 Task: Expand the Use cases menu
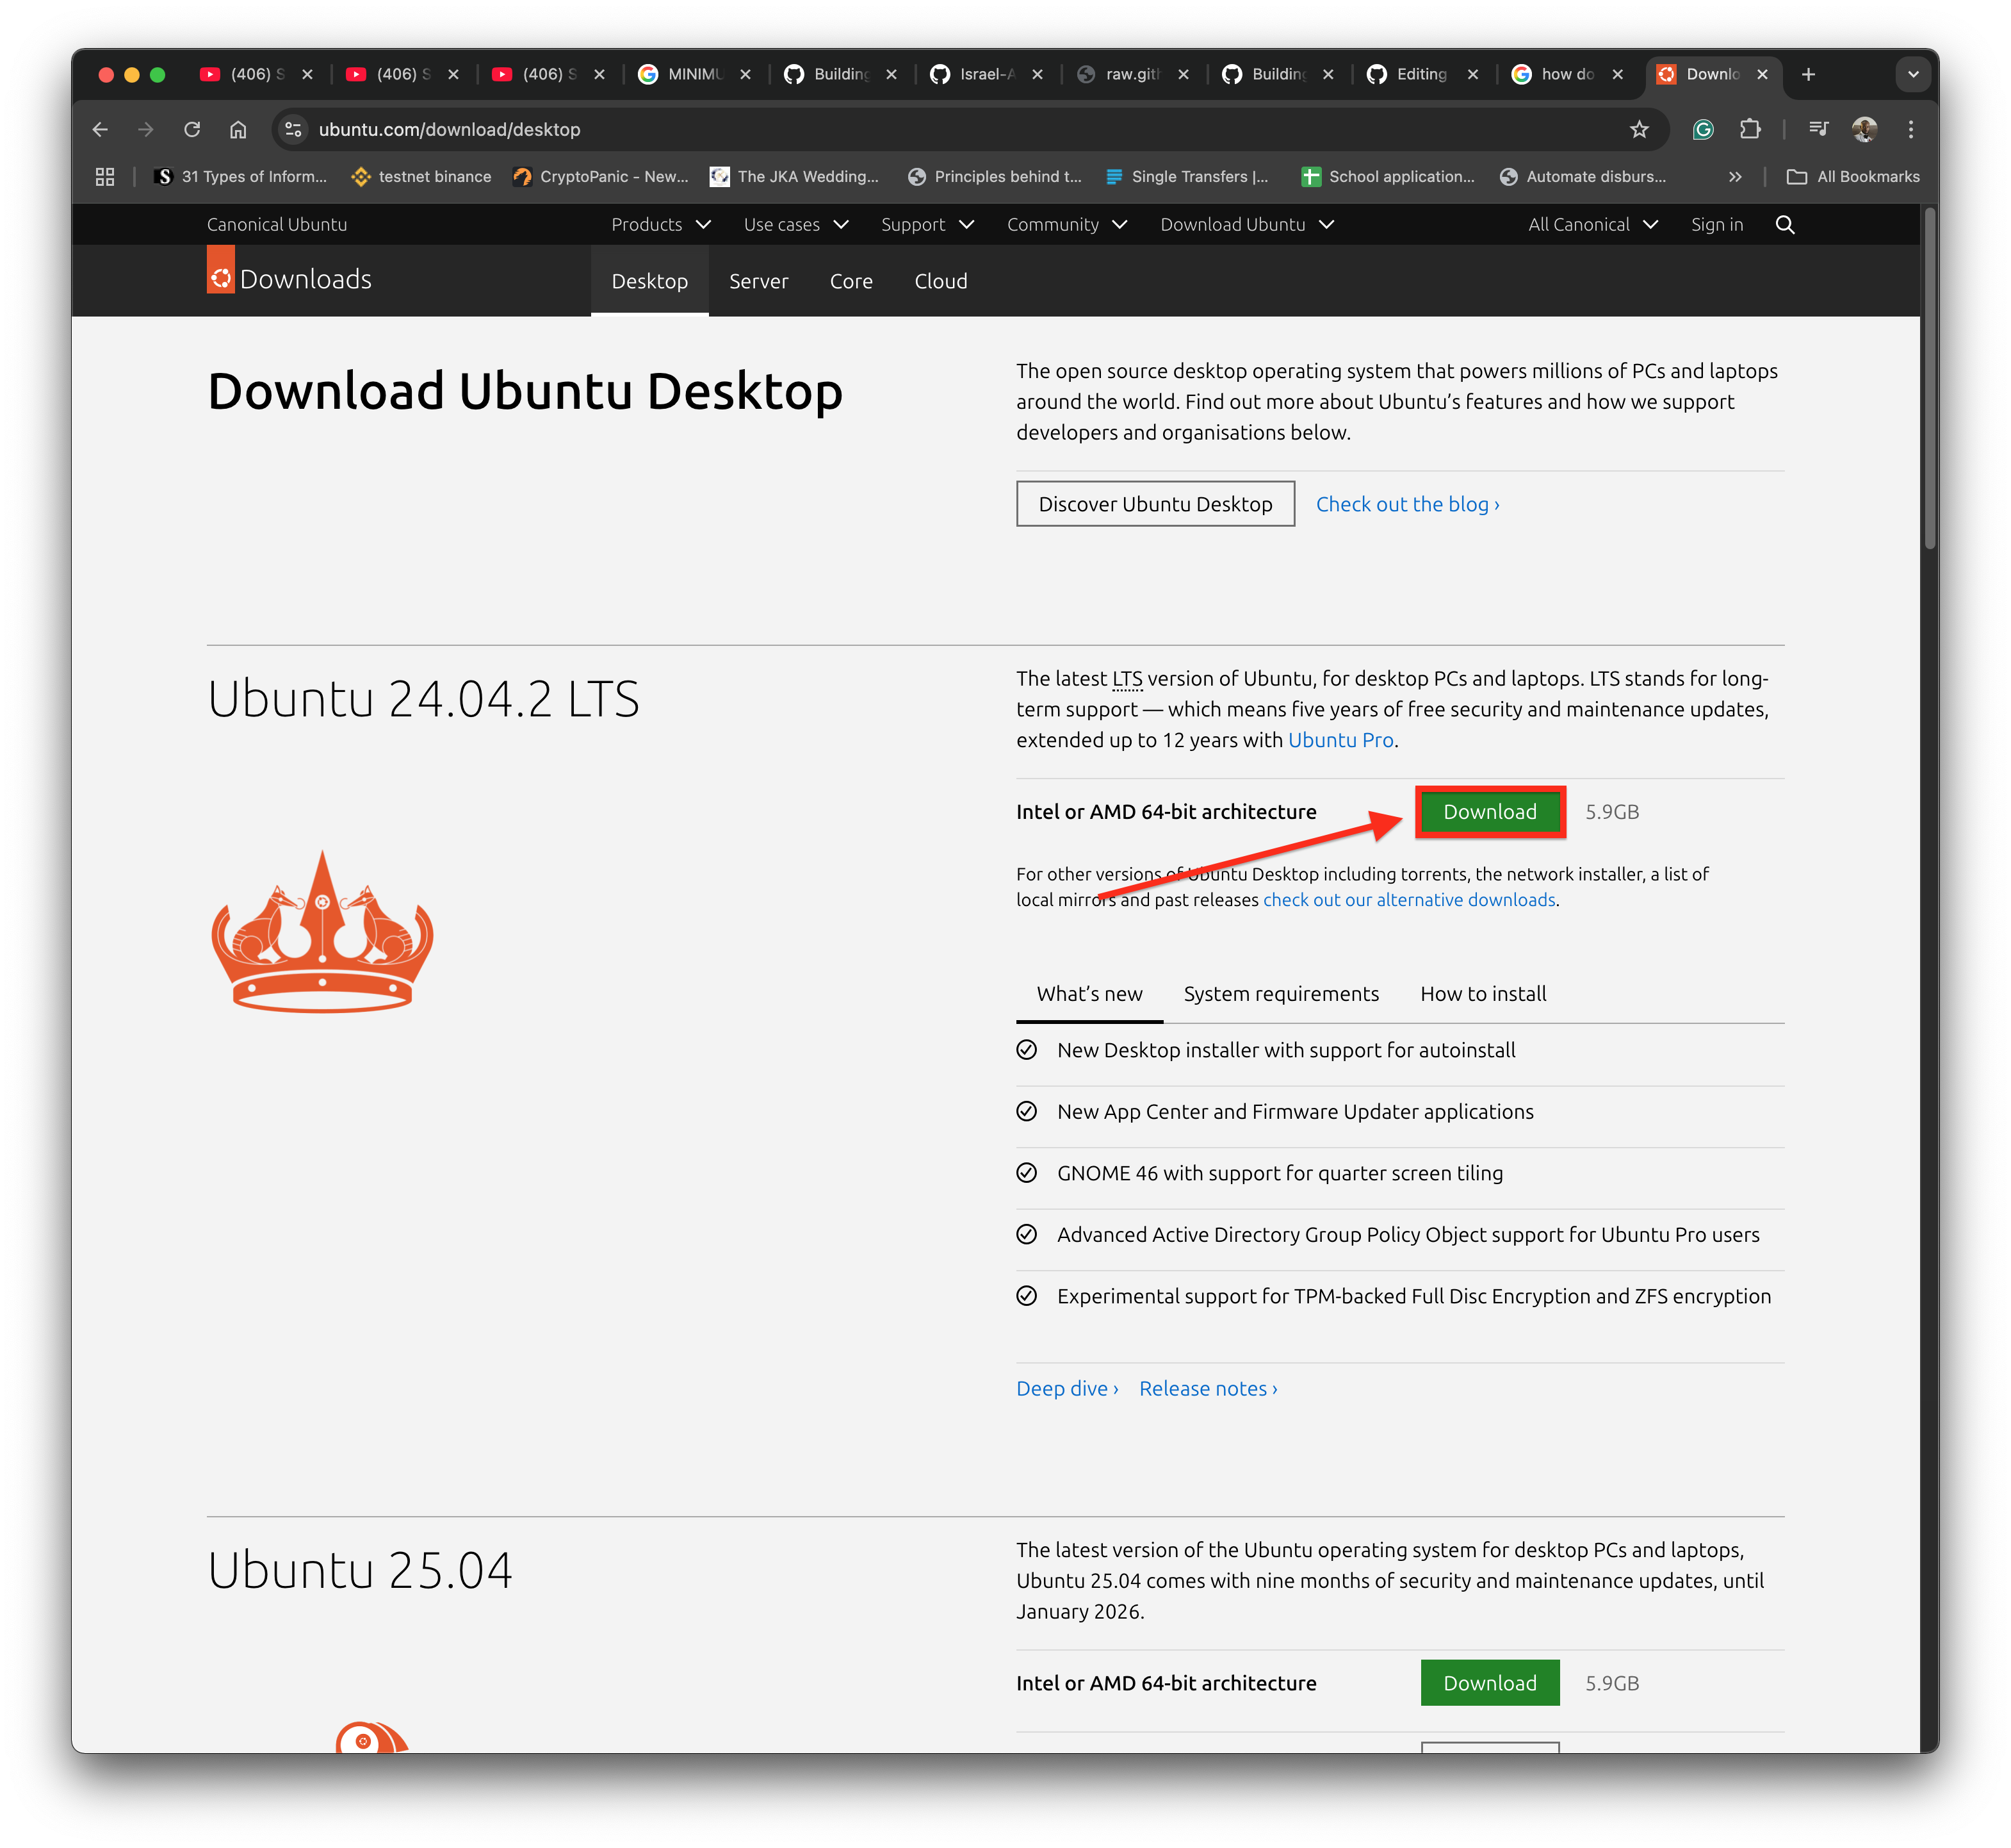[795, 225]
